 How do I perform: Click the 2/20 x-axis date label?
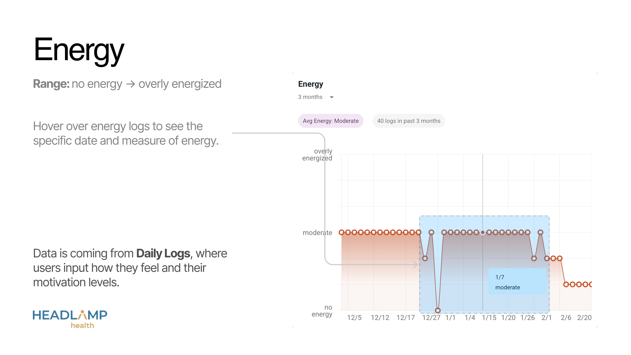click(x=584, y=318)
